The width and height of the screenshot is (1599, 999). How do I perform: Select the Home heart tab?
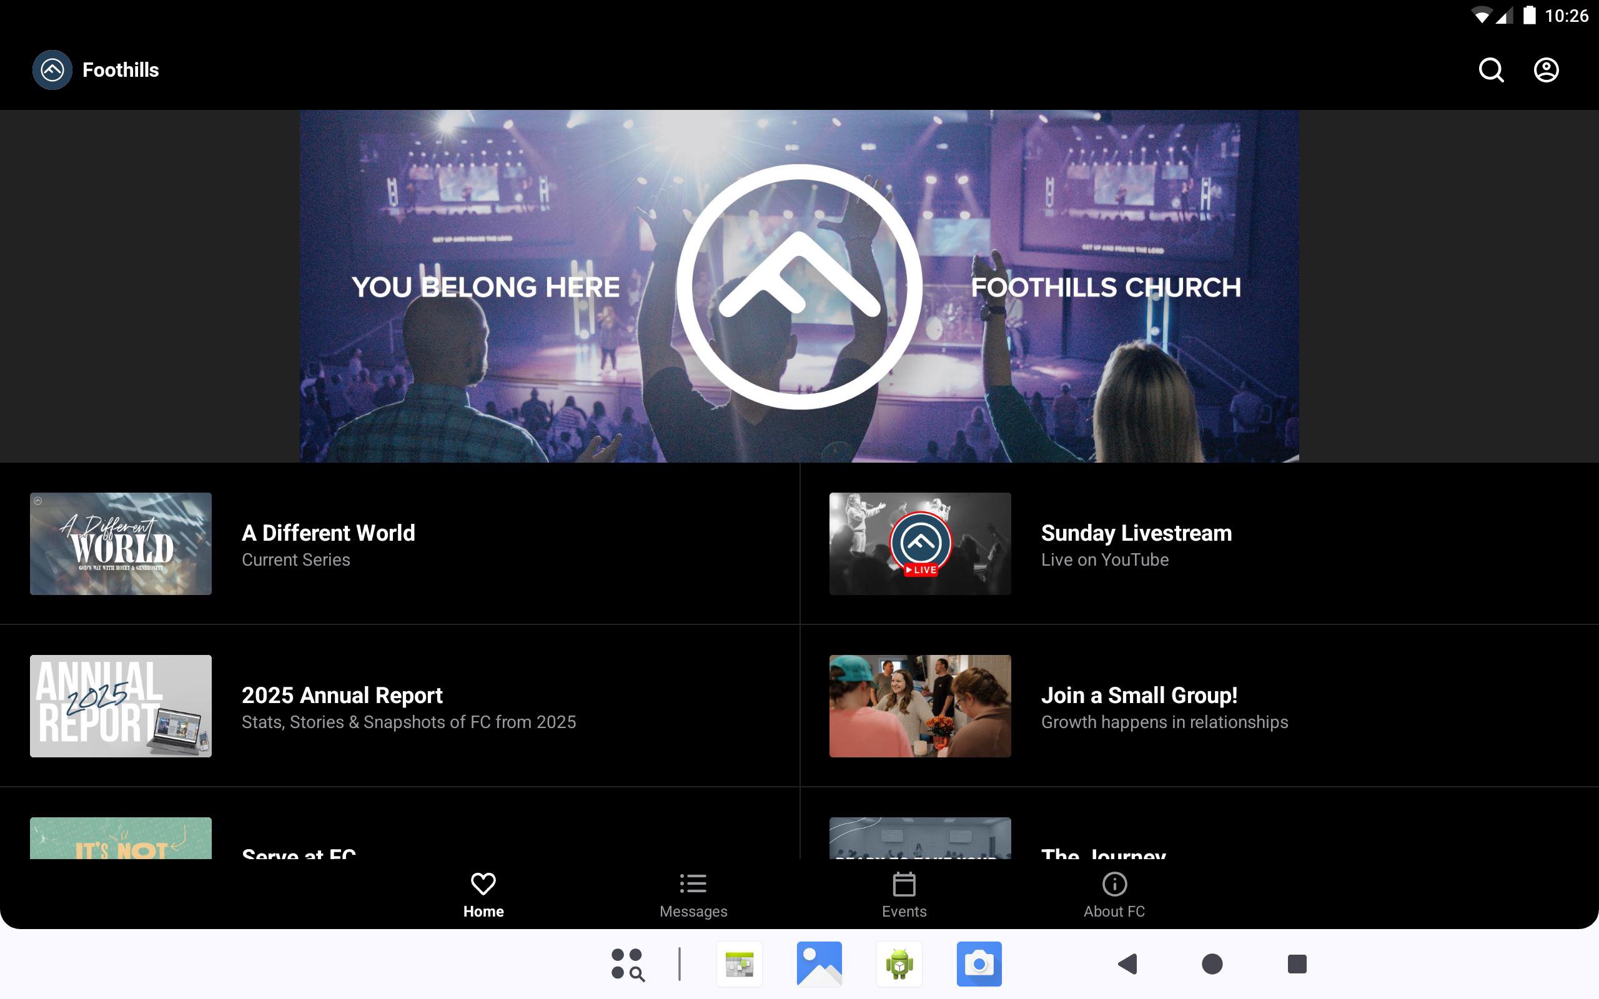point(483,895)
